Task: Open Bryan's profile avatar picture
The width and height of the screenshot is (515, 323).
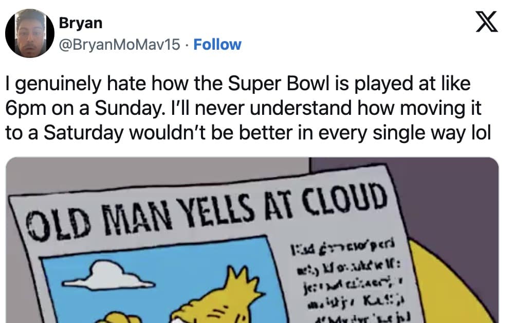Action: coord(30,32)
